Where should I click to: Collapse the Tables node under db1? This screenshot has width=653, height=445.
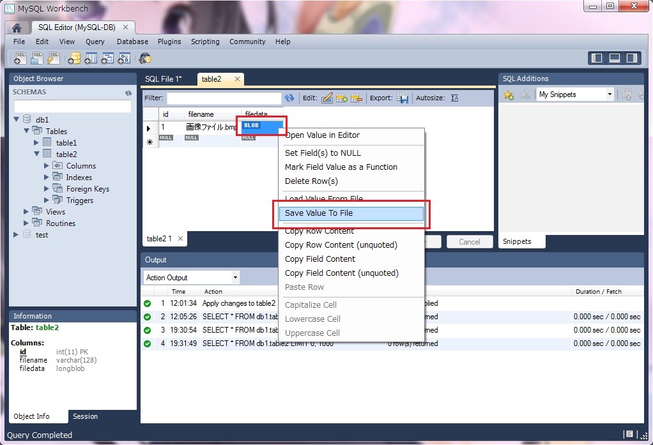click(x=27, y=131)
